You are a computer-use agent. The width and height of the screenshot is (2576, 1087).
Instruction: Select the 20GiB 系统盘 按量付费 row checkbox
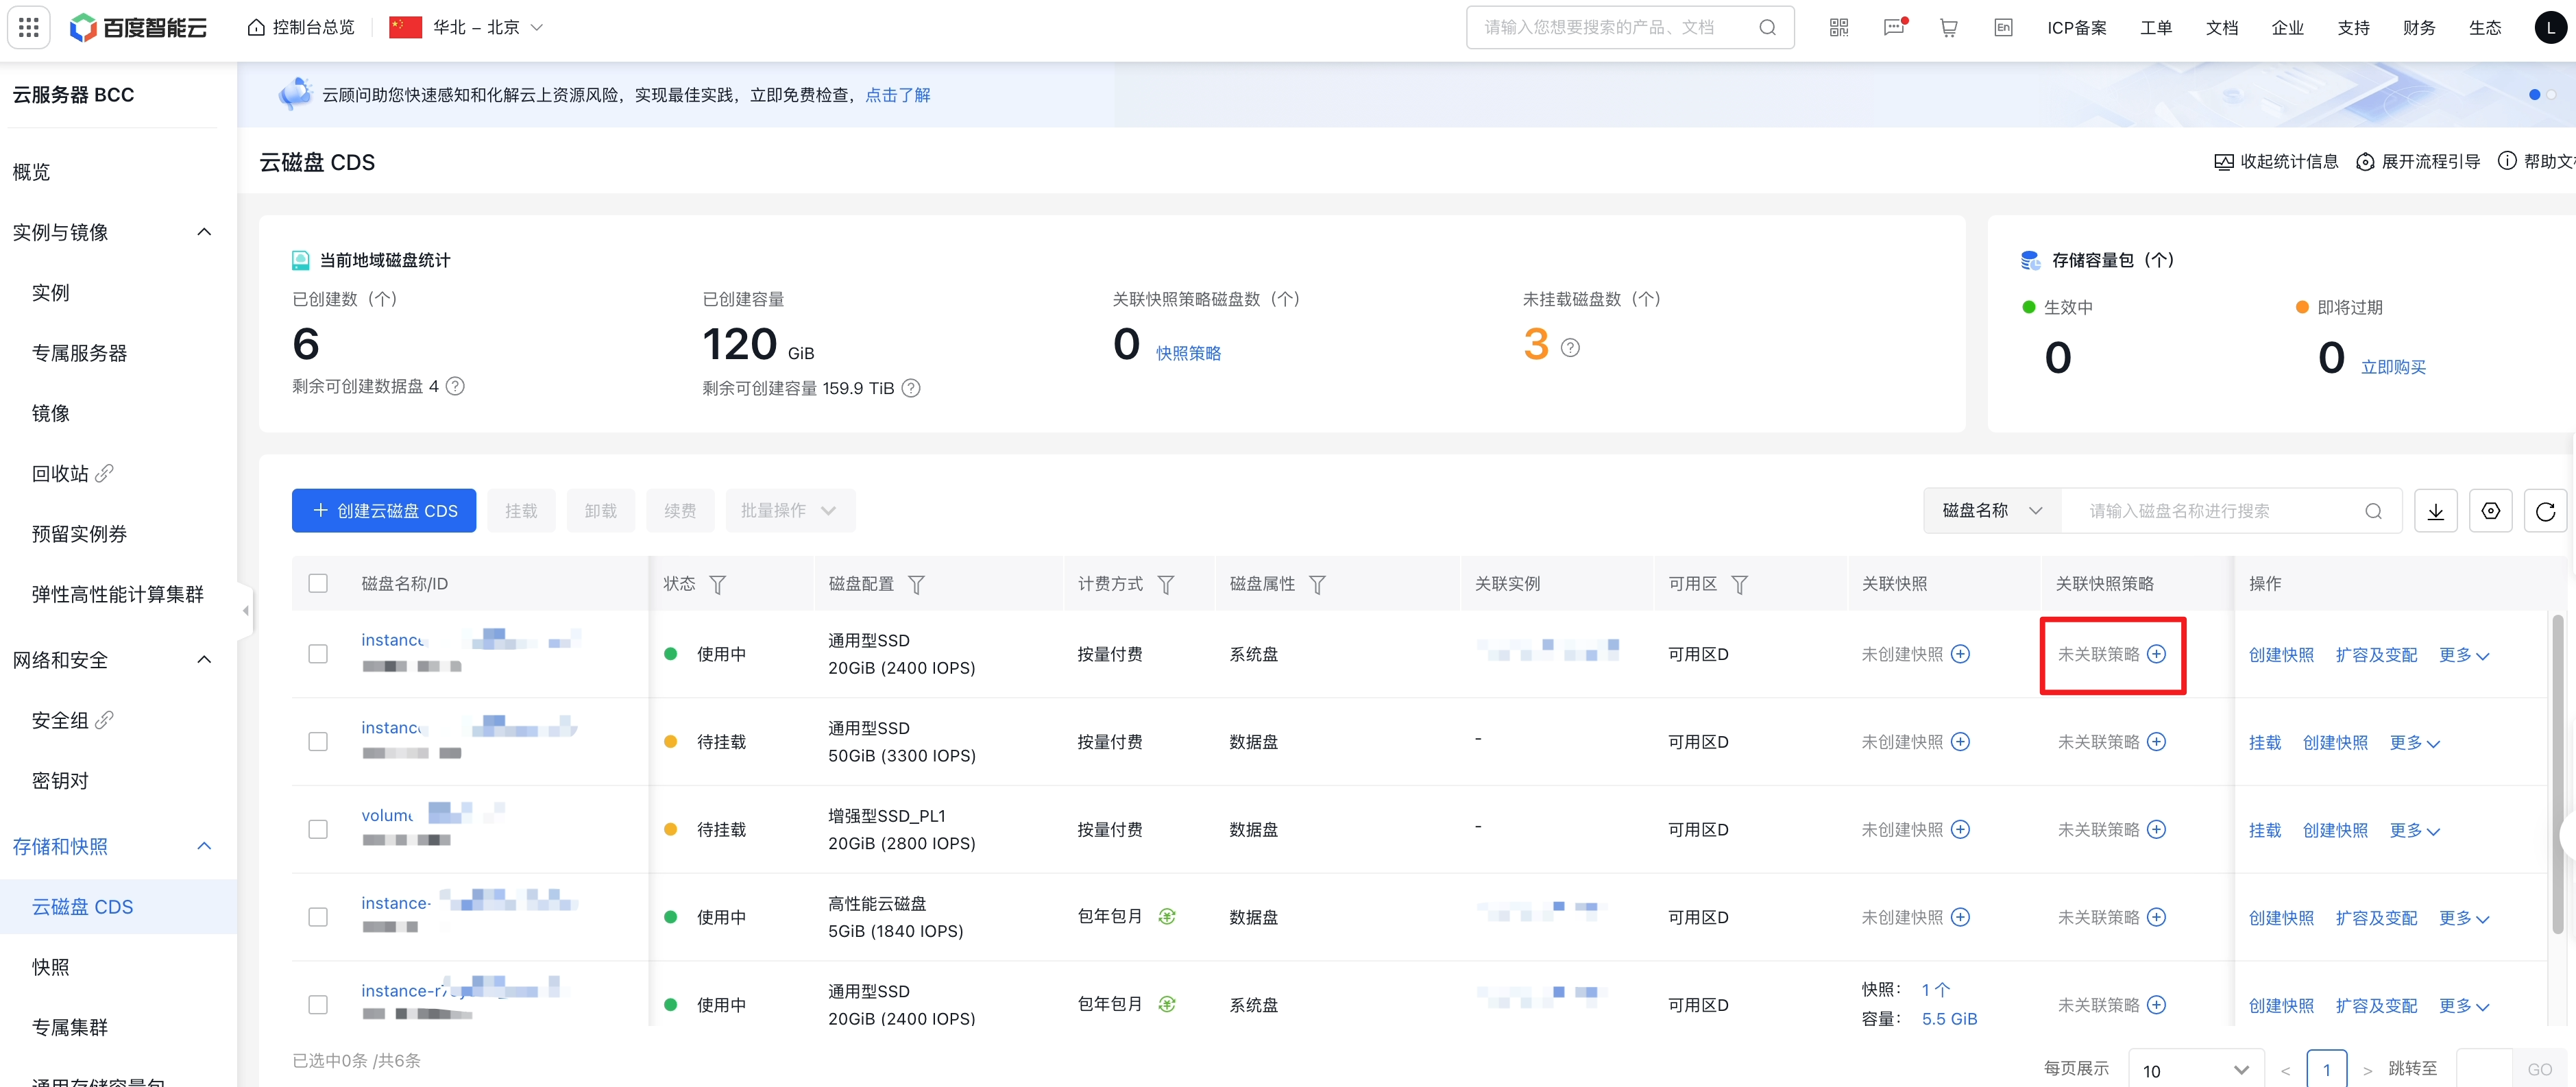(318, 654)
